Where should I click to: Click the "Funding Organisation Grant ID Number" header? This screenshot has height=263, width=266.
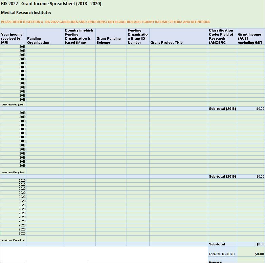(x=138, y=37)
